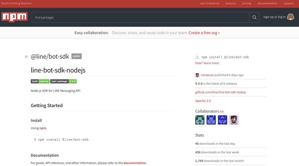
Task: Click sign up or log in
Action: click(274, 17)
